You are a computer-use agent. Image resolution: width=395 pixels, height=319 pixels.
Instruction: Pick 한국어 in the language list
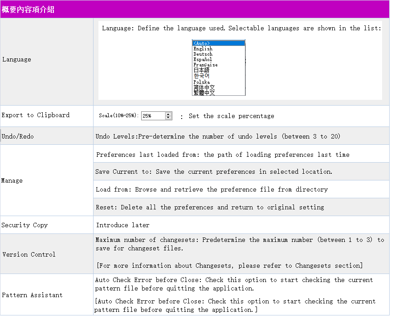(201, 76)
